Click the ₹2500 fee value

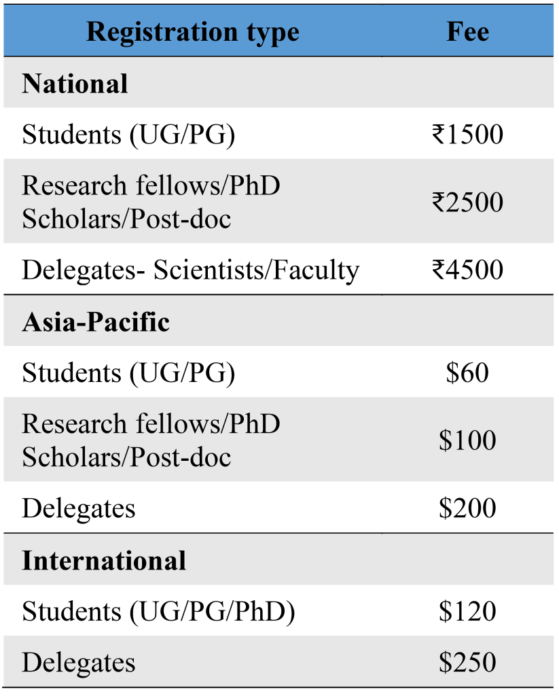click(x=467, y=202)
